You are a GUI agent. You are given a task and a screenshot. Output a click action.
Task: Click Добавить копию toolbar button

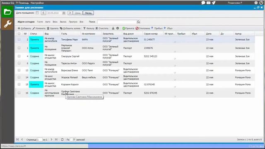point(70,29)
